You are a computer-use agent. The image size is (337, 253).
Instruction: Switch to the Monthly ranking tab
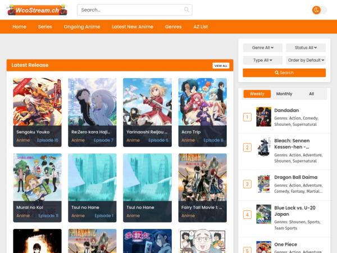coord(284,94)
